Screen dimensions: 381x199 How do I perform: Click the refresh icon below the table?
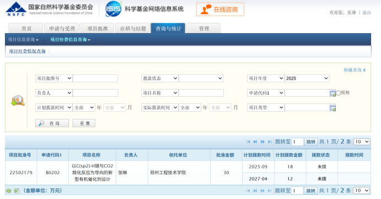click(x=9, y=191)
